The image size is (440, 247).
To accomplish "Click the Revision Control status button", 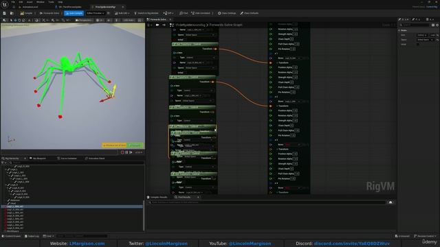I will (x=426, y=236).
